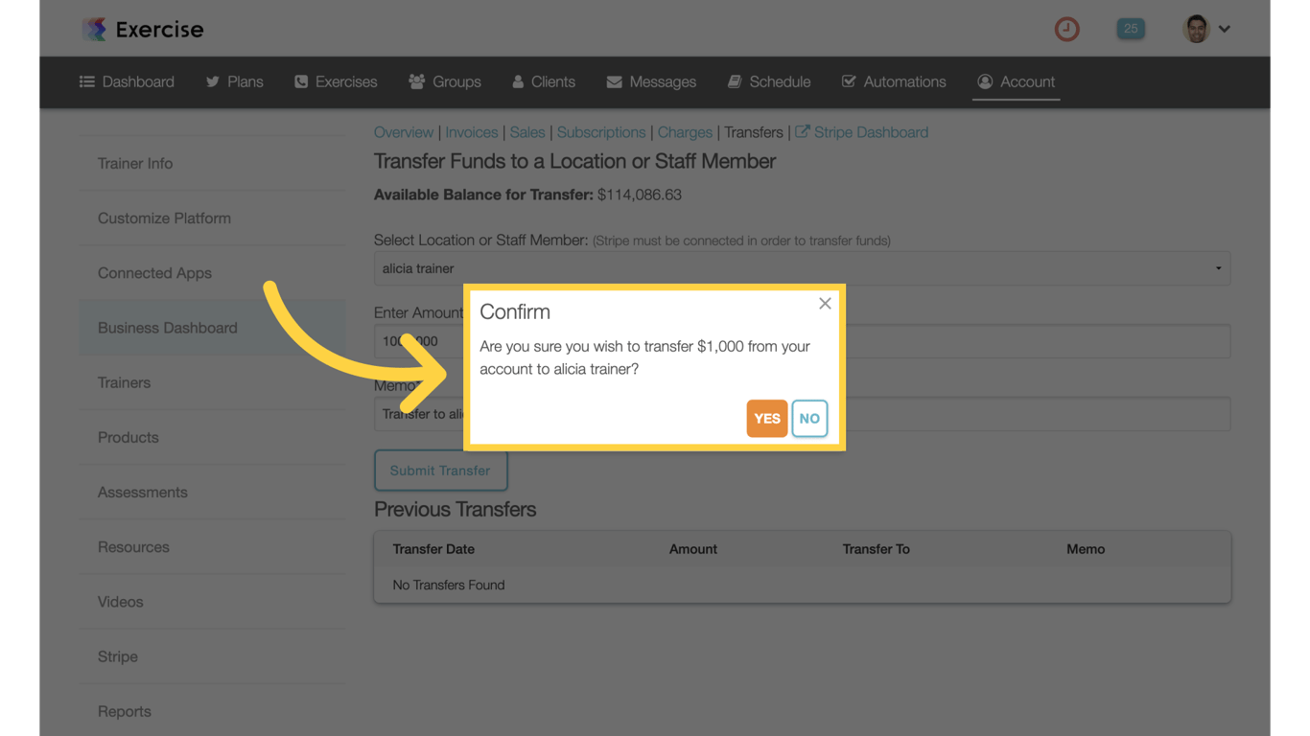Screen dimensions: 1310x736
Task: Open the red clock timer icon
Action: pyautogui.click(x=1066, y=29)
